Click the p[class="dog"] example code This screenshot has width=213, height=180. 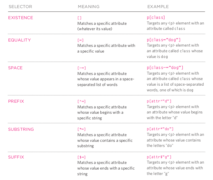164,40
